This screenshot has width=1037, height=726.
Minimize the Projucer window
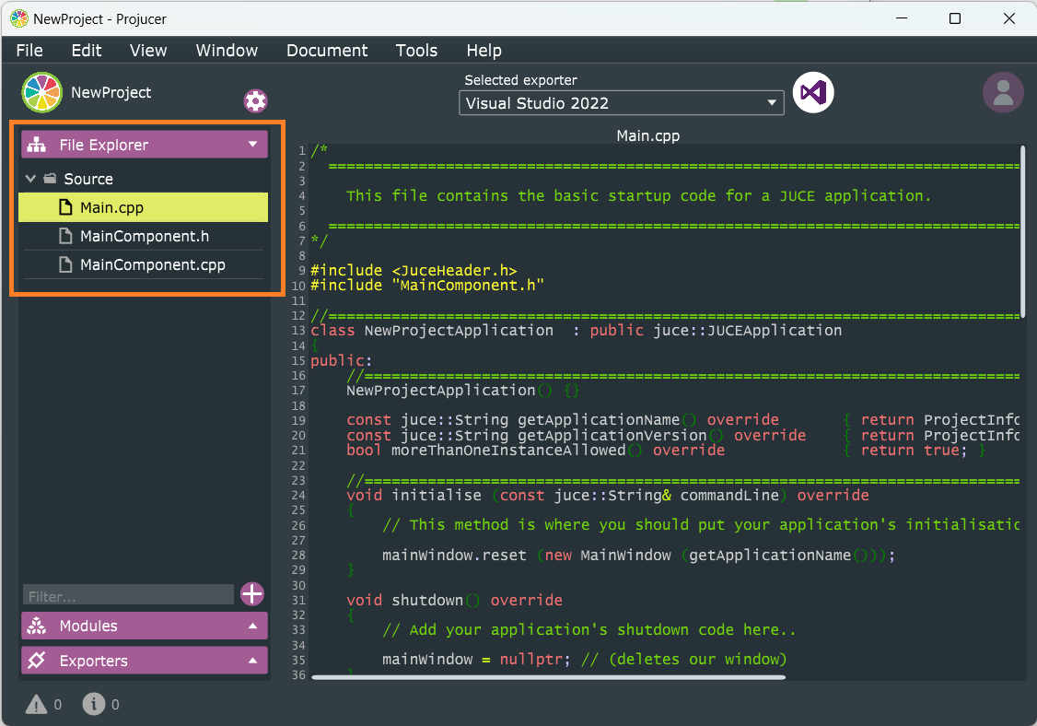pyautogui.click(x=902, y=18)
